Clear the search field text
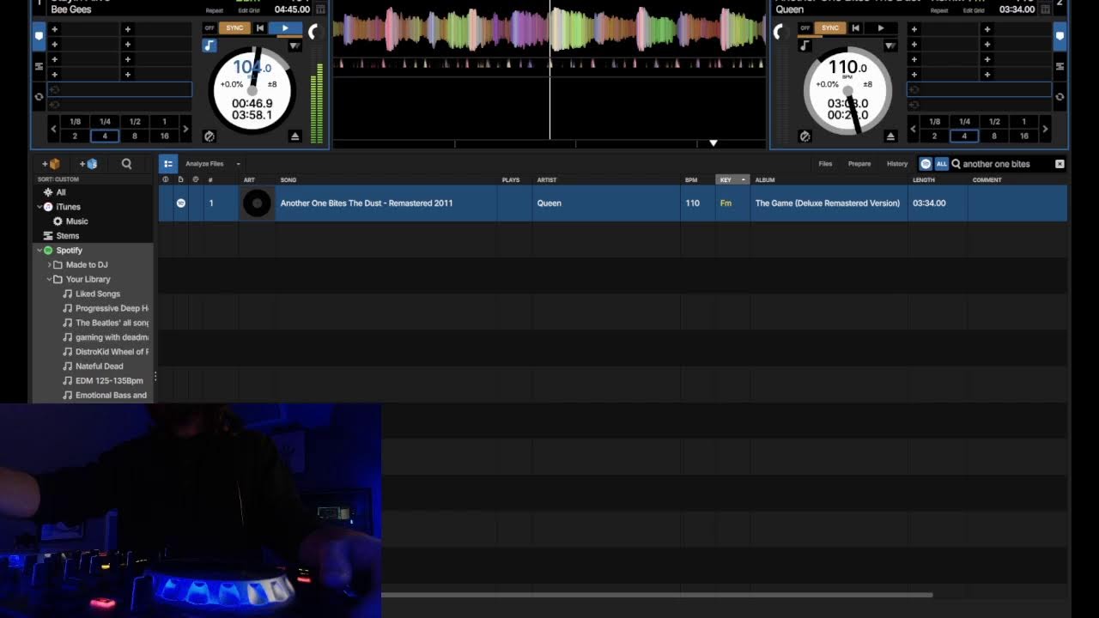Image resolution: width=1099 pixels, height=618 pixels. pos(1060,164)
